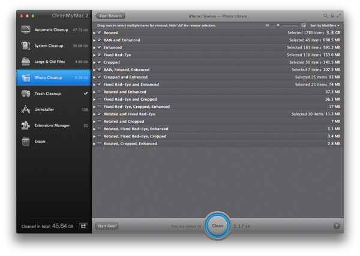This screenshot has height=256, width=360.
Task: Expand Rotated, Cropped, Enhanced group
Action: 94,144
